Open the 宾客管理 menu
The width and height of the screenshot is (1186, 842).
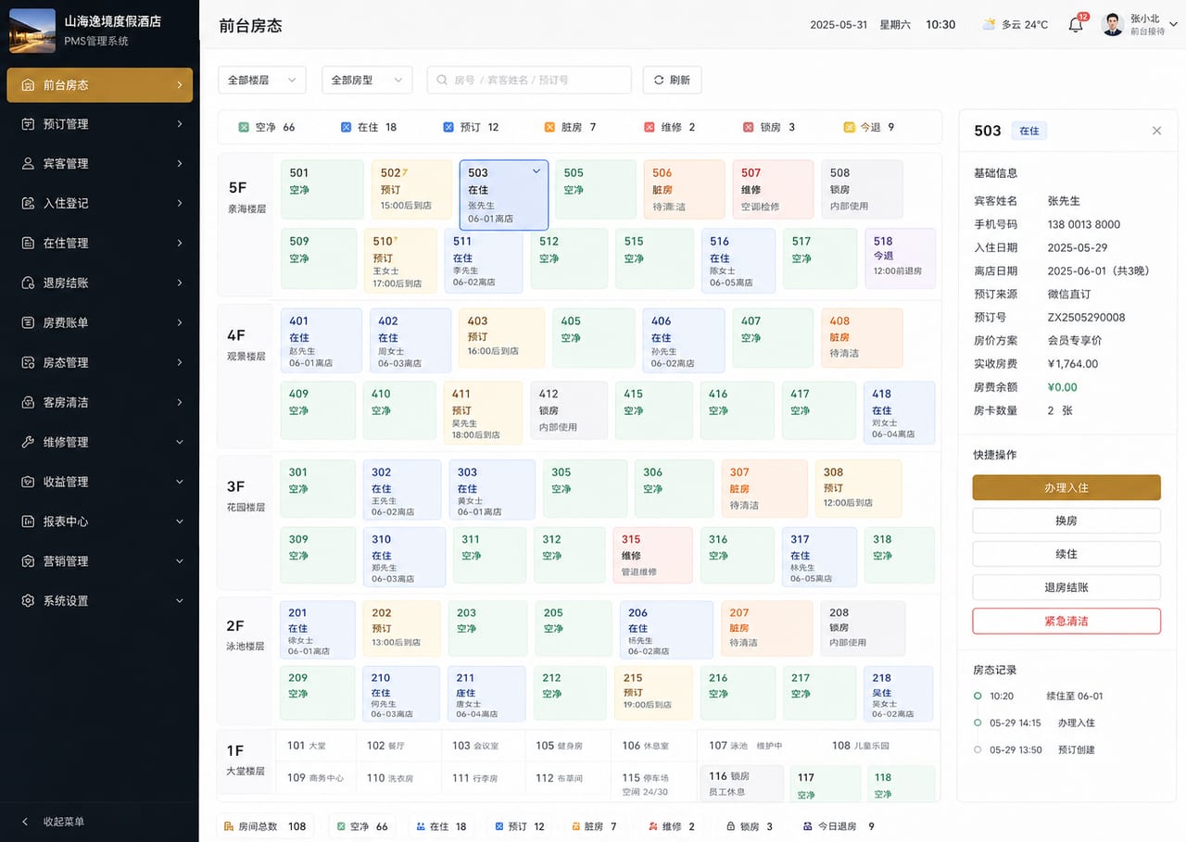99,164
